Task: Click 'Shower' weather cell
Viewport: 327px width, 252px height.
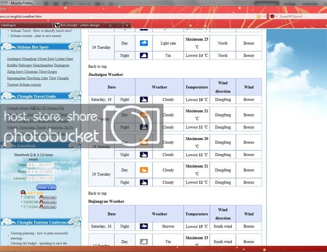Action: [168, 226]
